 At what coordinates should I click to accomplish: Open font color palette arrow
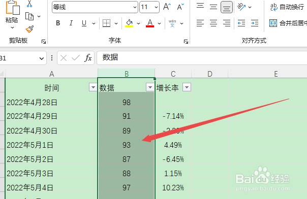tap(160, 23)
